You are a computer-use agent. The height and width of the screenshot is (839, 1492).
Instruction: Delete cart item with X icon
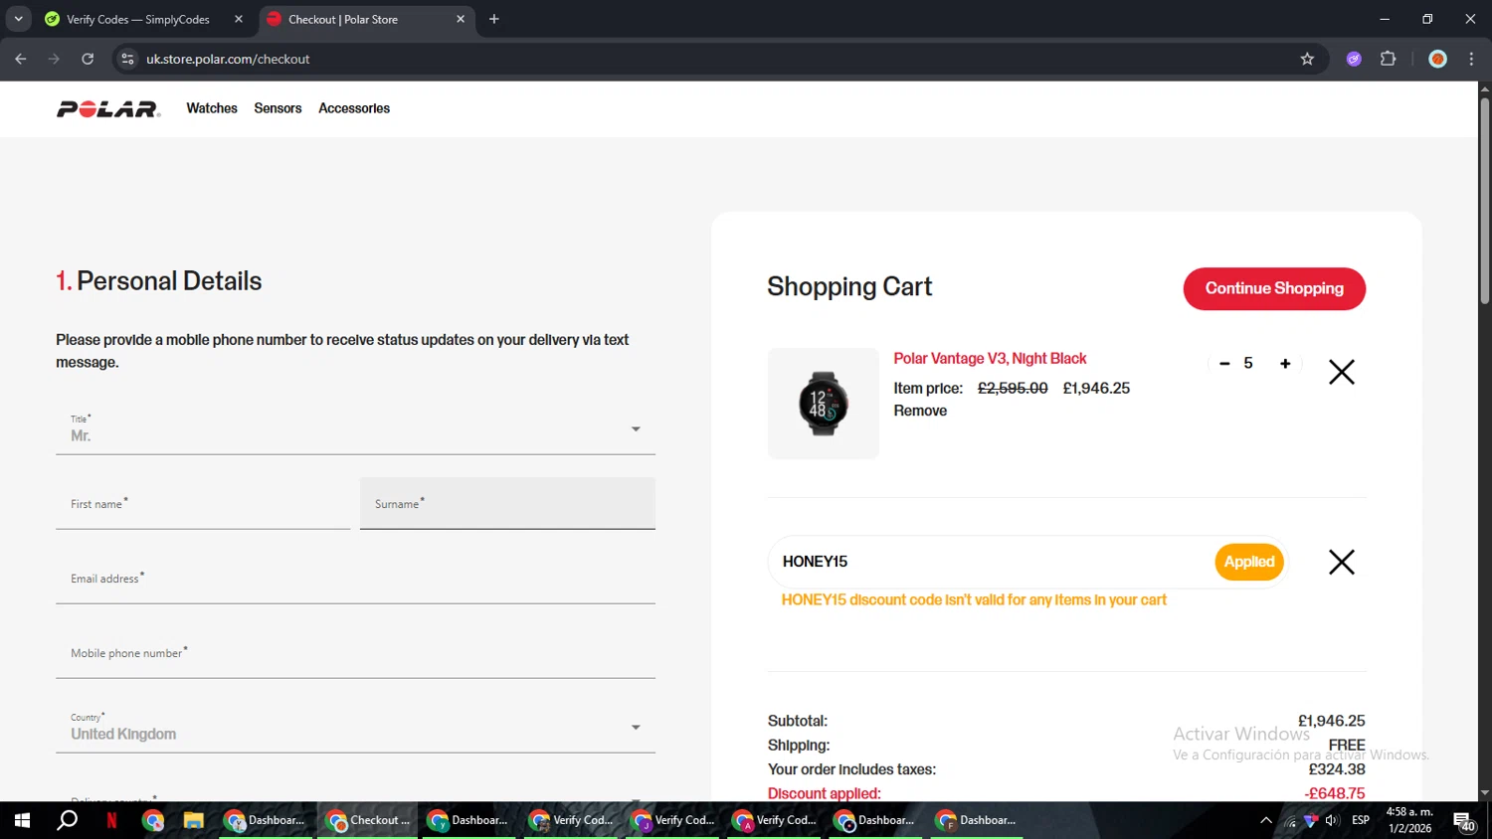(x=1342, y=372)
